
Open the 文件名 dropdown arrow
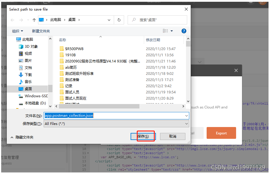[187, 116]
